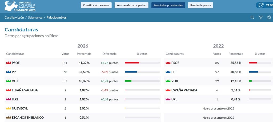Screen dimensions: 273x124
Task: Click Escaños en Blanco percentage 0,51 %
Action: click(84, 118)
